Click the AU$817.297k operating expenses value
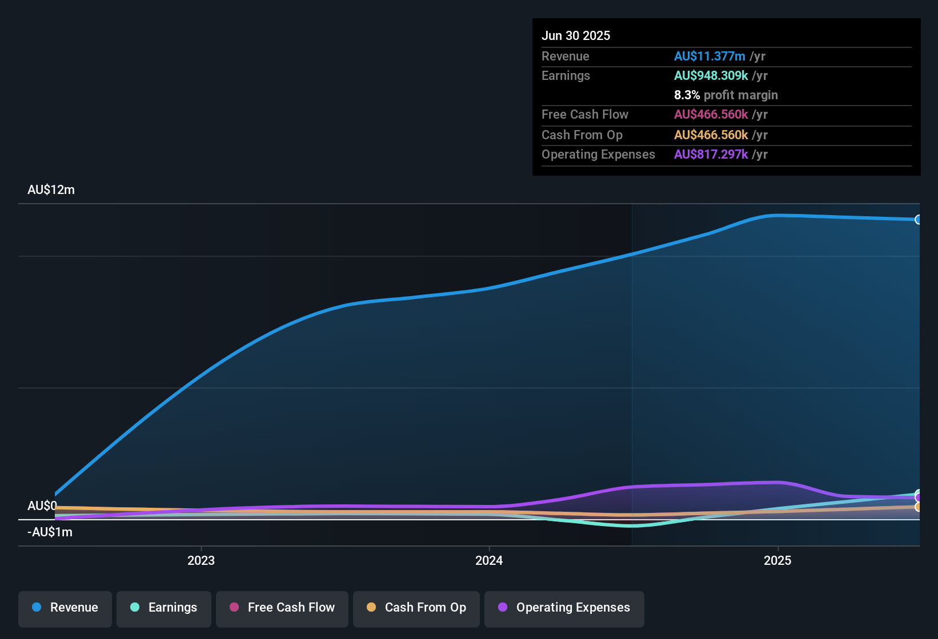Screen dimensions: 938x639 (x=711, y=154)
